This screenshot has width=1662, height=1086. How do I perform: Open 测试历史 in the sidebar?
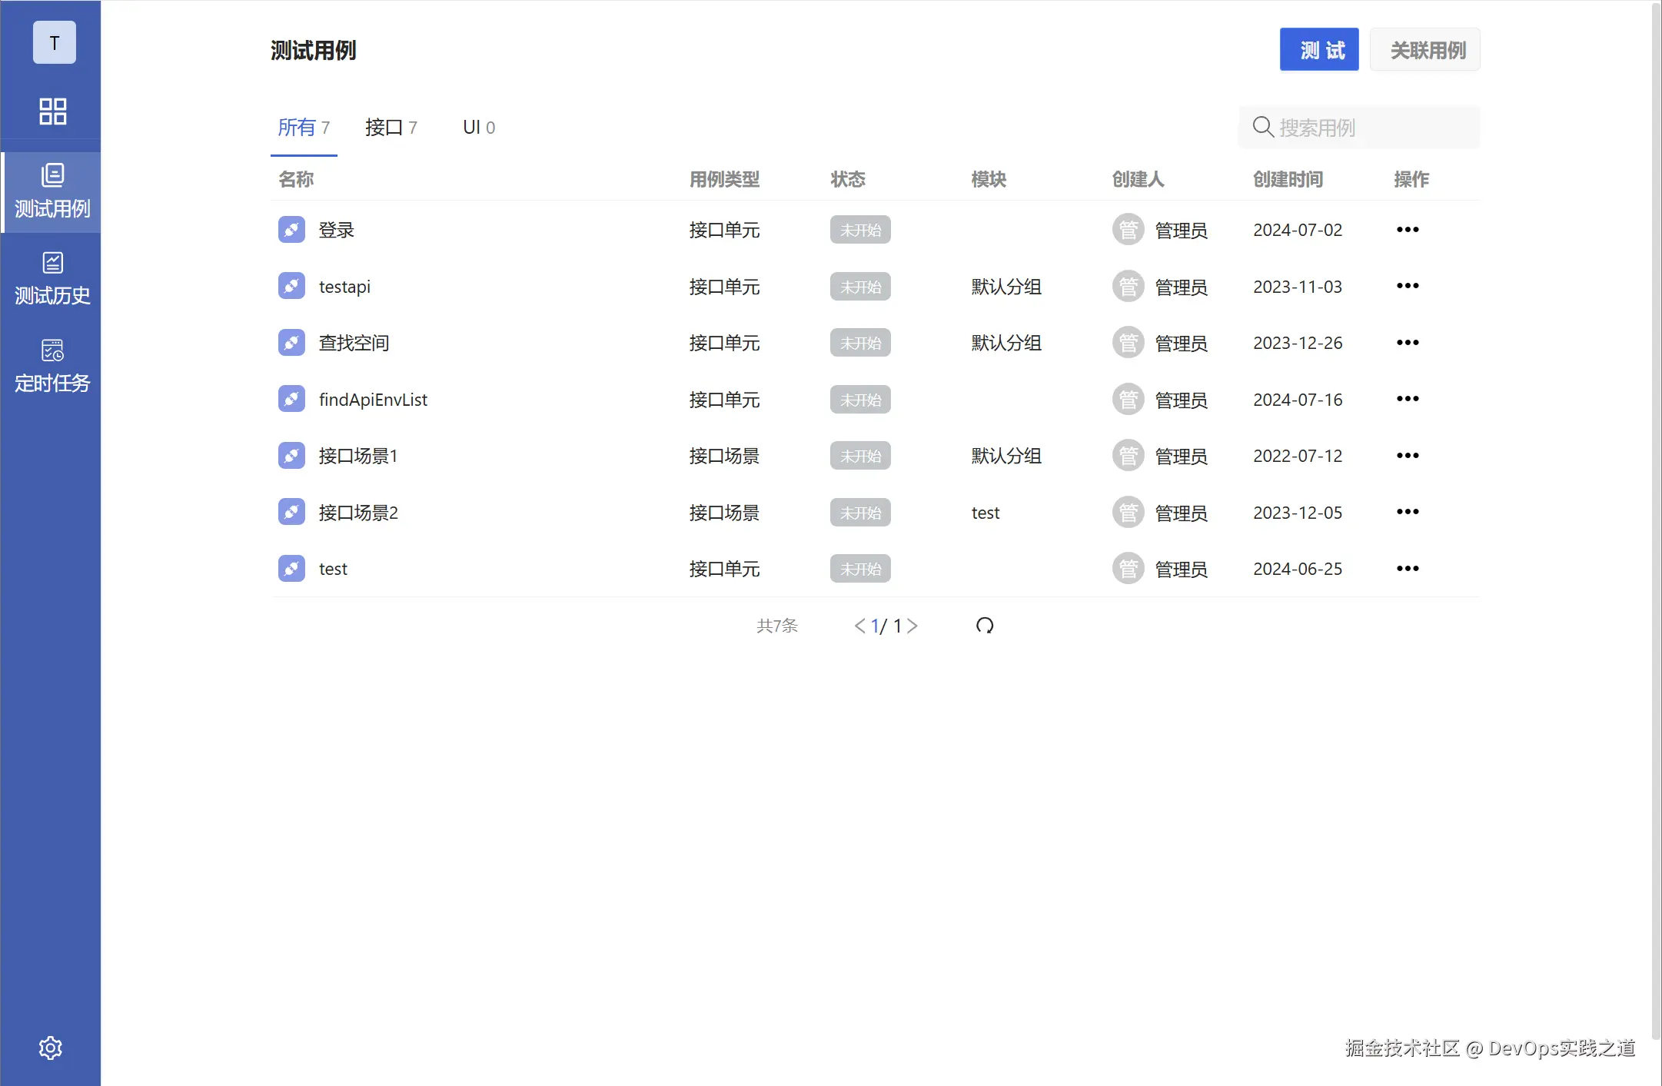(x=52, y=278)
